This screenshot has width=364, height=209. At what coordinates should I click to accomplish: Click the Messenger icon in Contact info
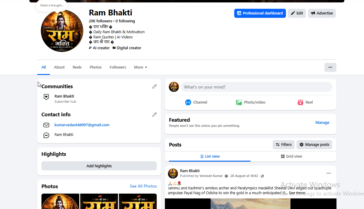(x=46, y=135)
